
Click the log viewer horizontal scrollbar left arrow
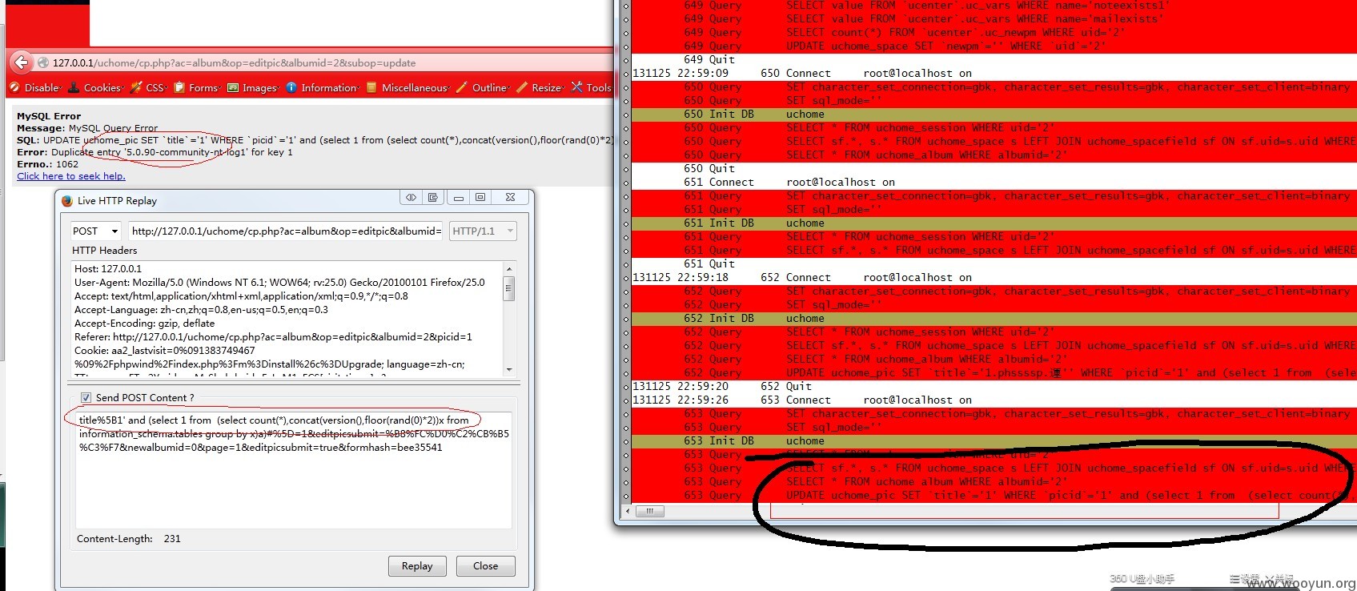pyautogui.click(x=627, y=510)
